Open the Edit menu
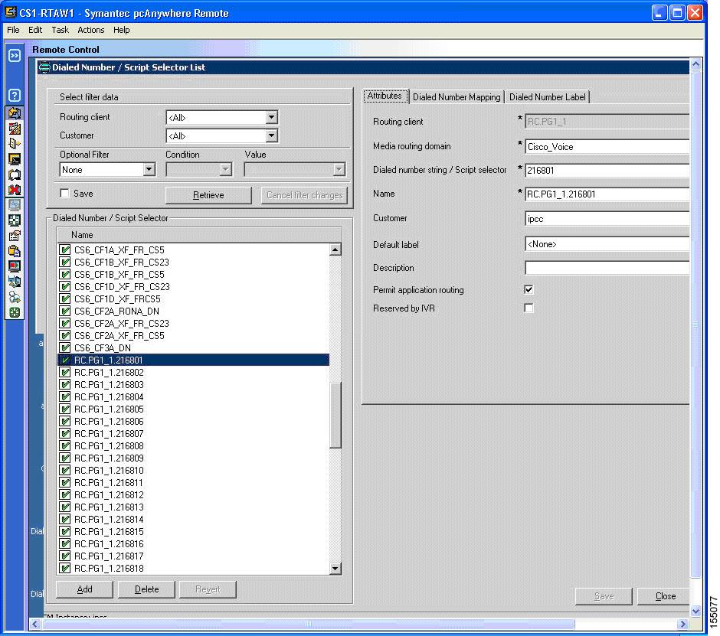This screenshot has width=720, height=636. tap(35, 30)
